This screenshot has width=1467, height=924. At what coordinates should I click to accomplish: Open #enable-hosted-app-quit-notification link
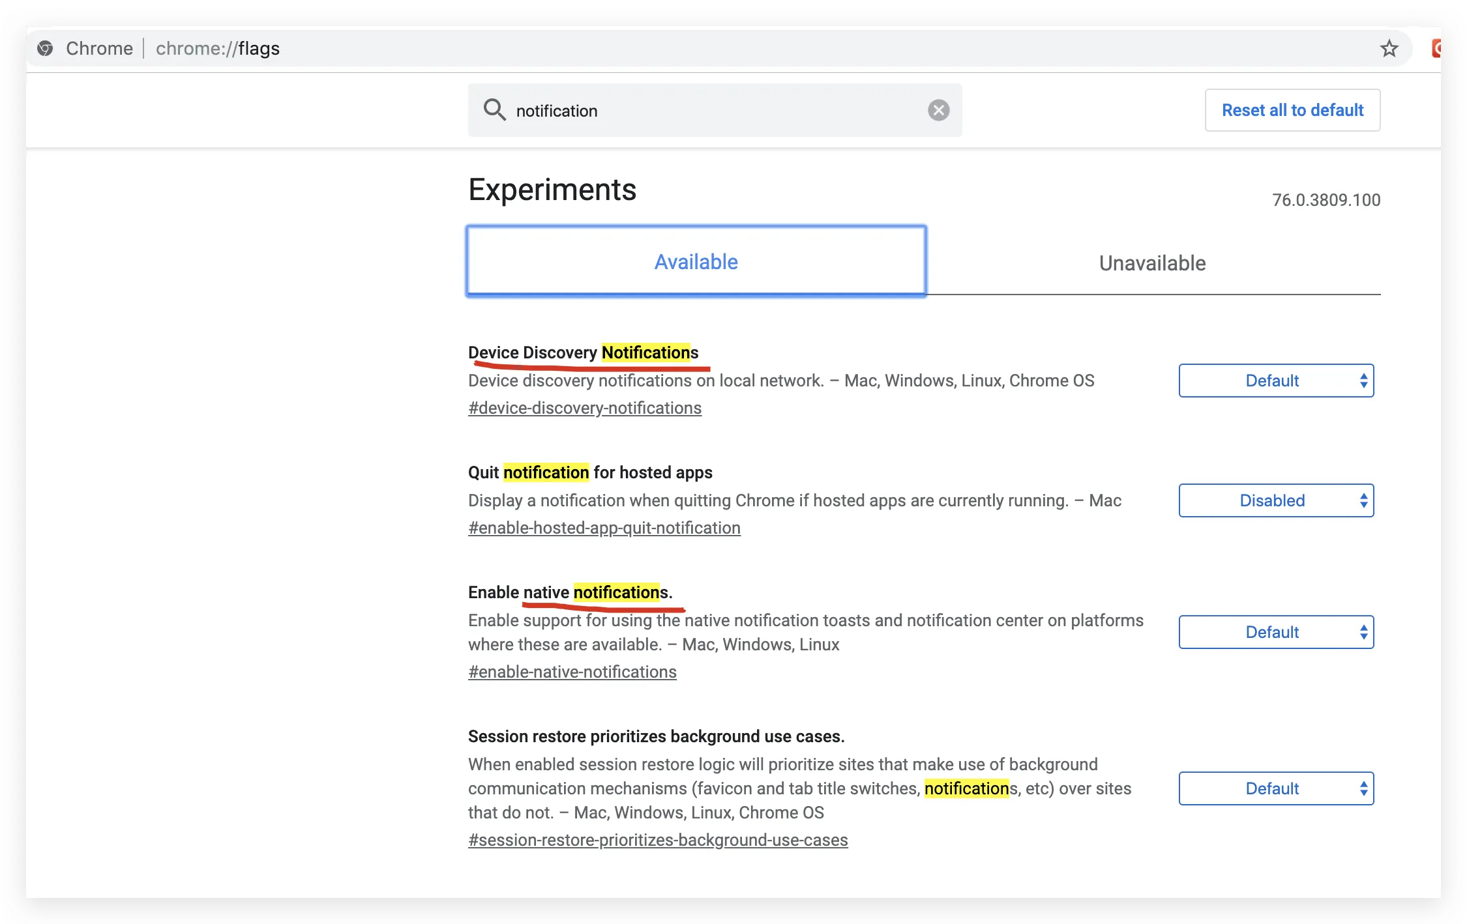(604, 528)
